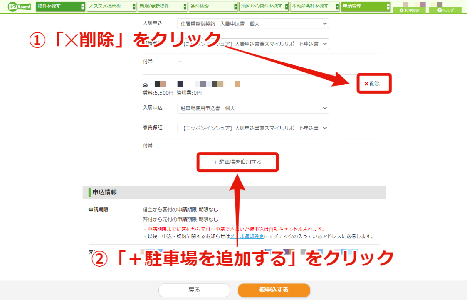Open the 申請管理 menu
The width and height of the screenshot is (467, 300).
point(366,6)
